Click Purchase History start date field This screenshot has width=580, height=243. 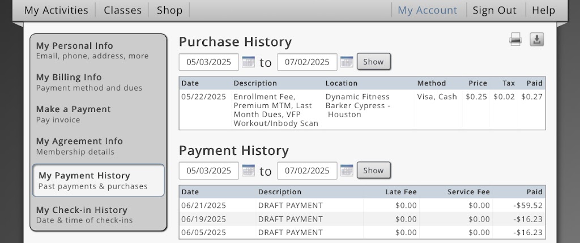pos(208,62)
